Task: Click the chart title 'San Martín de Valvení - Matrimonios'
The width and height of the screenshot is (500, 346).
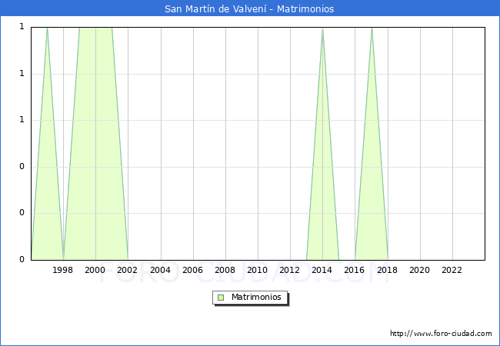Action: (249, 8)
